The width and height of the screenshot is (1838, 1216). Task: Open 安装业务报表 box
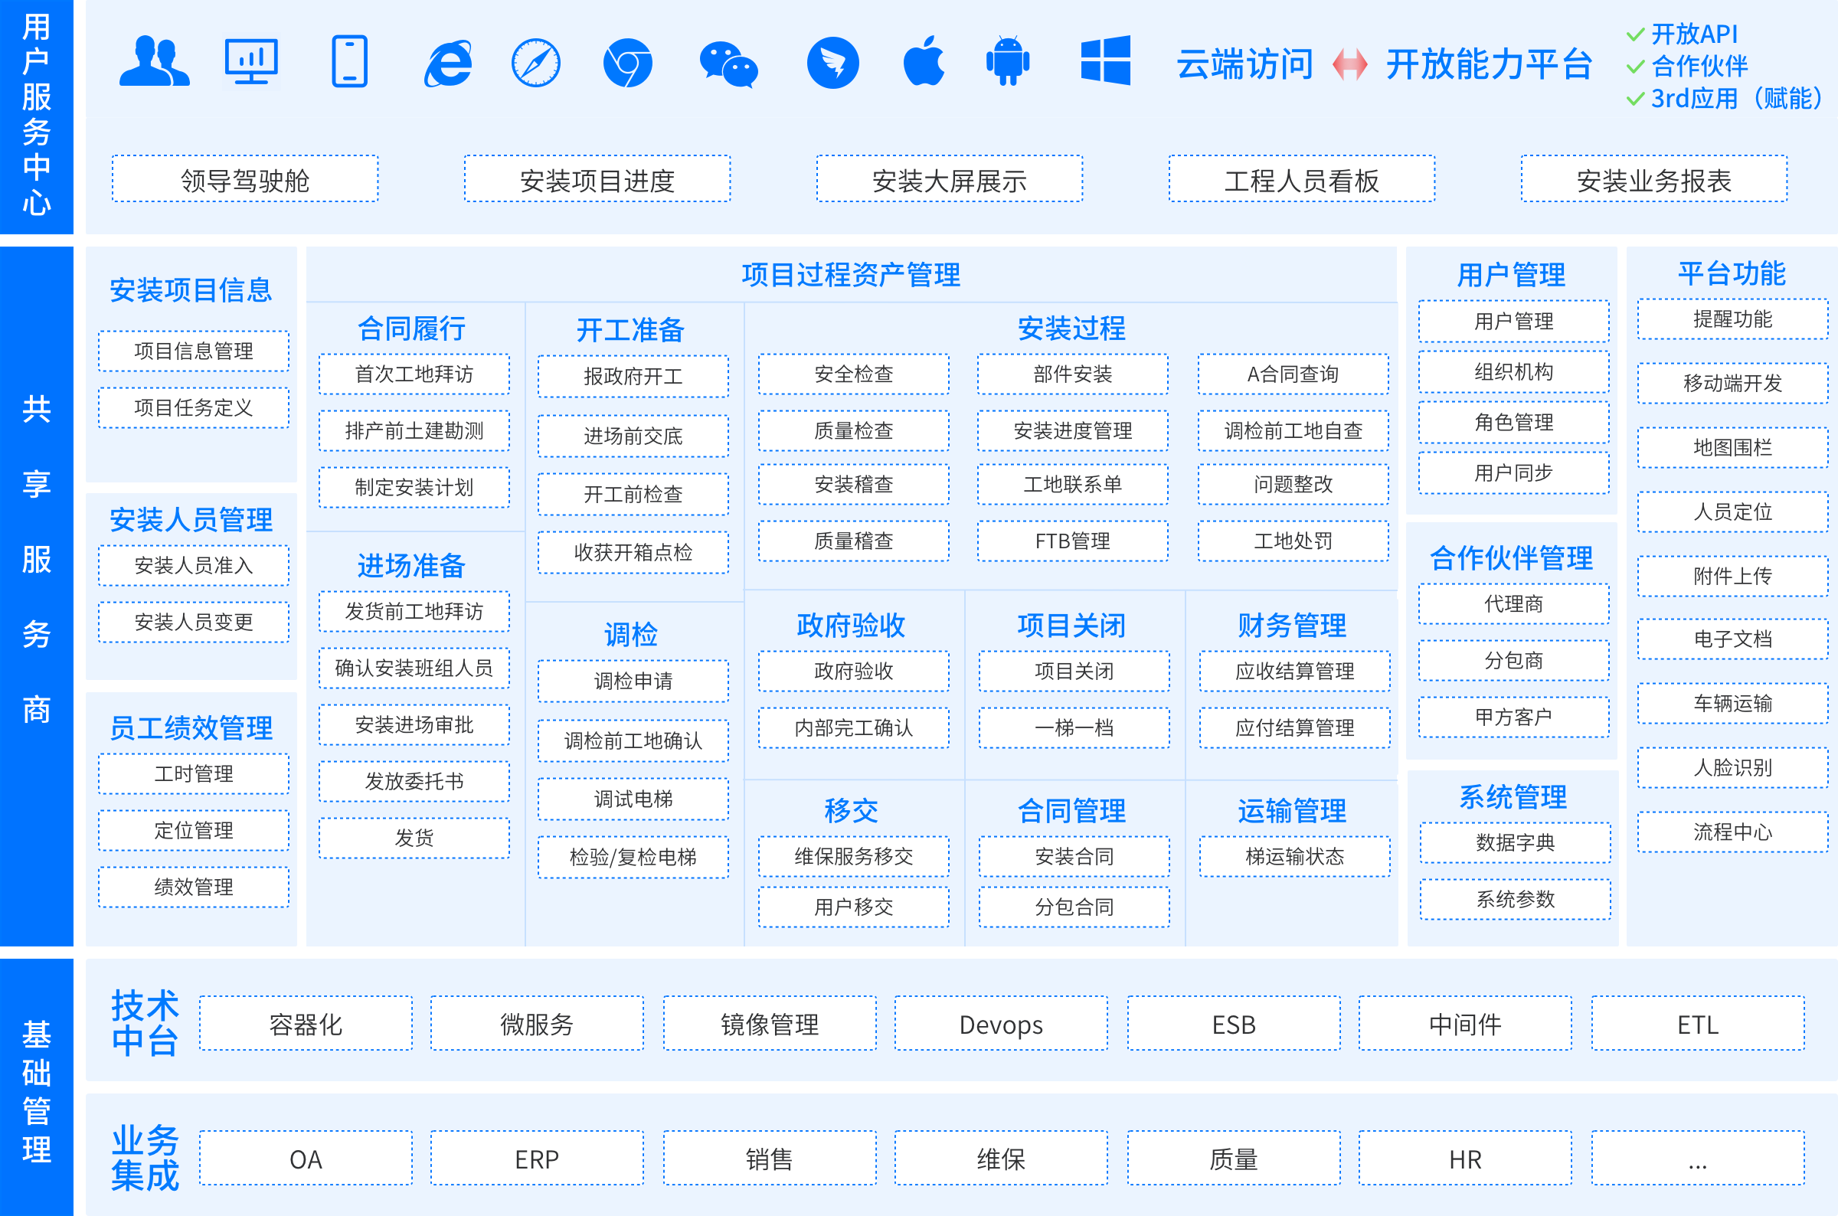tap(1654, 179)
